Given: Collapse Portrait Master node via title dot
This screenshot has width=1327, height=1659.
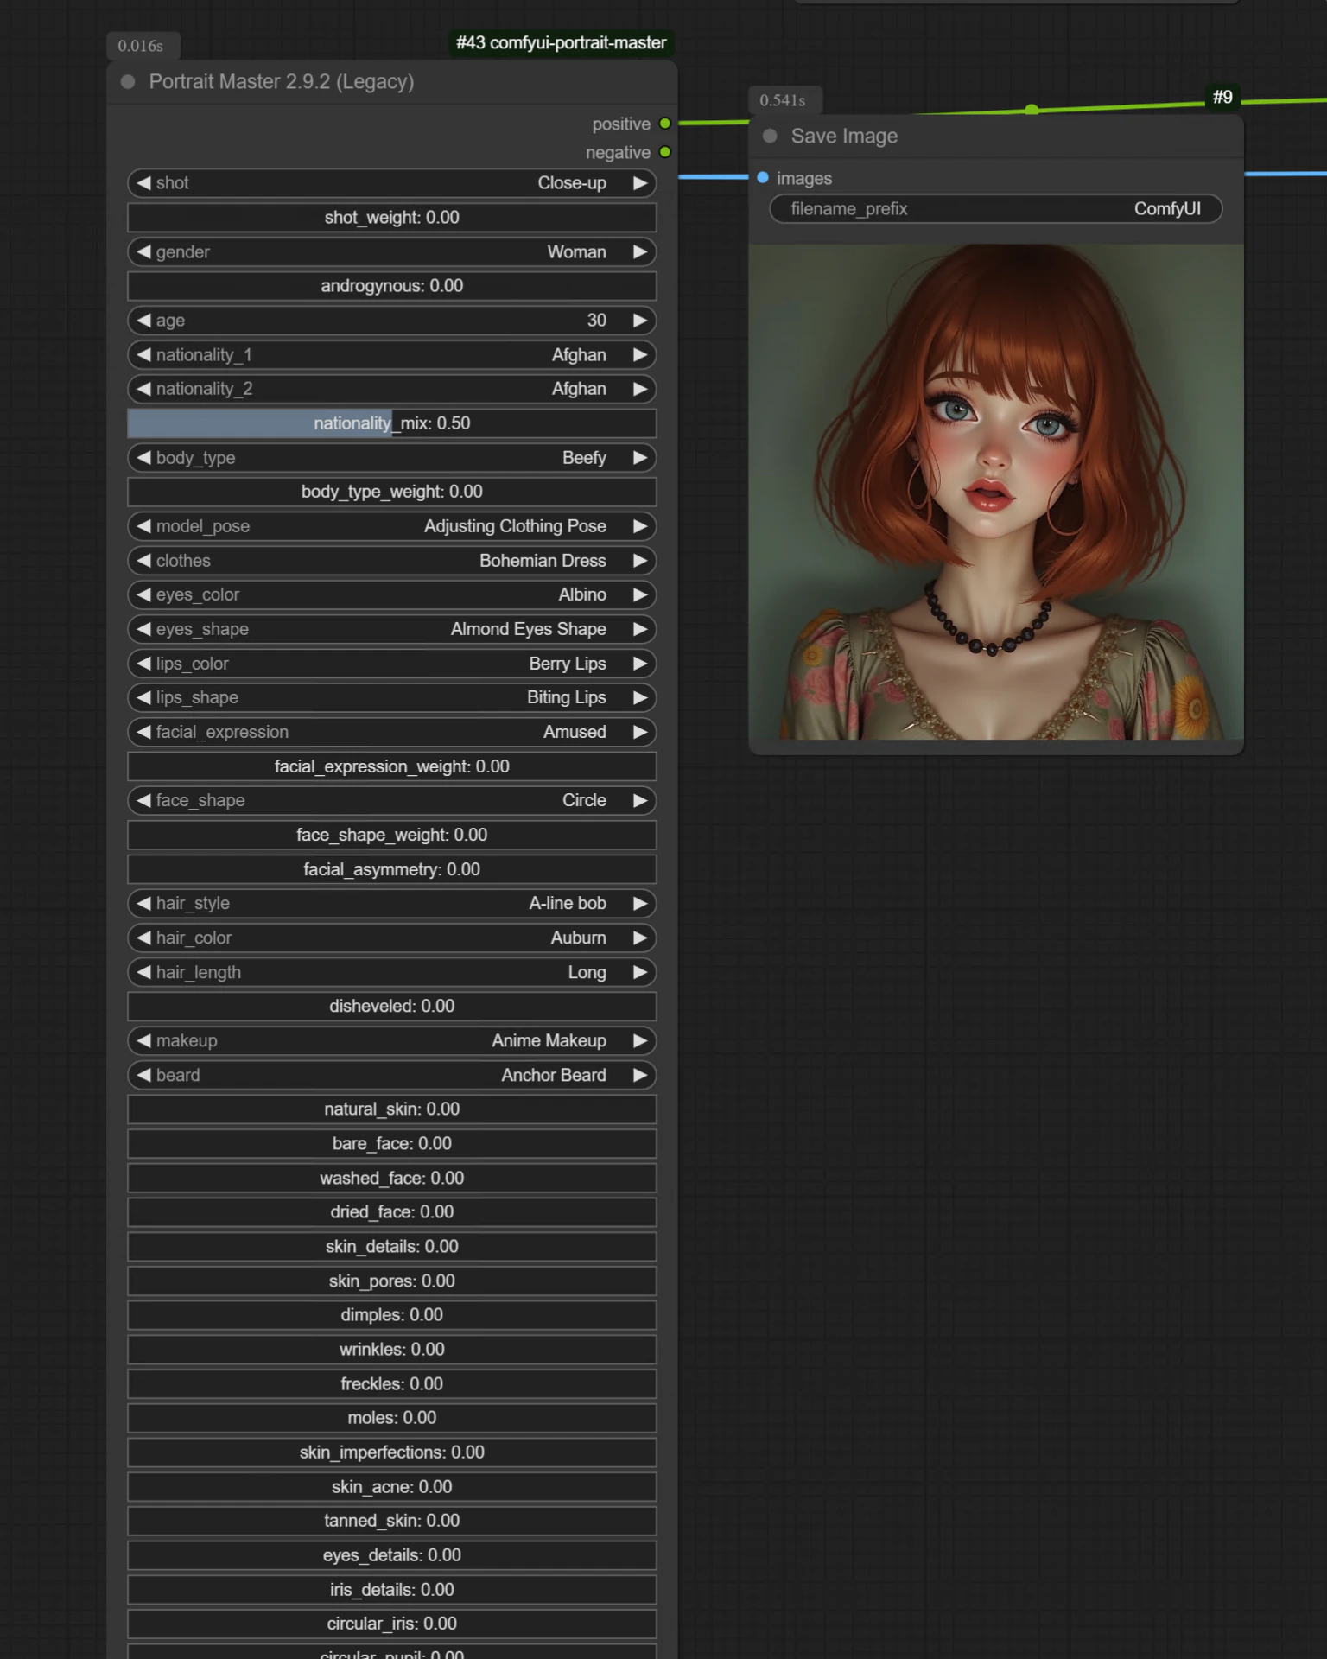Looking at the screenshot, I should click(x=128, y=82).
